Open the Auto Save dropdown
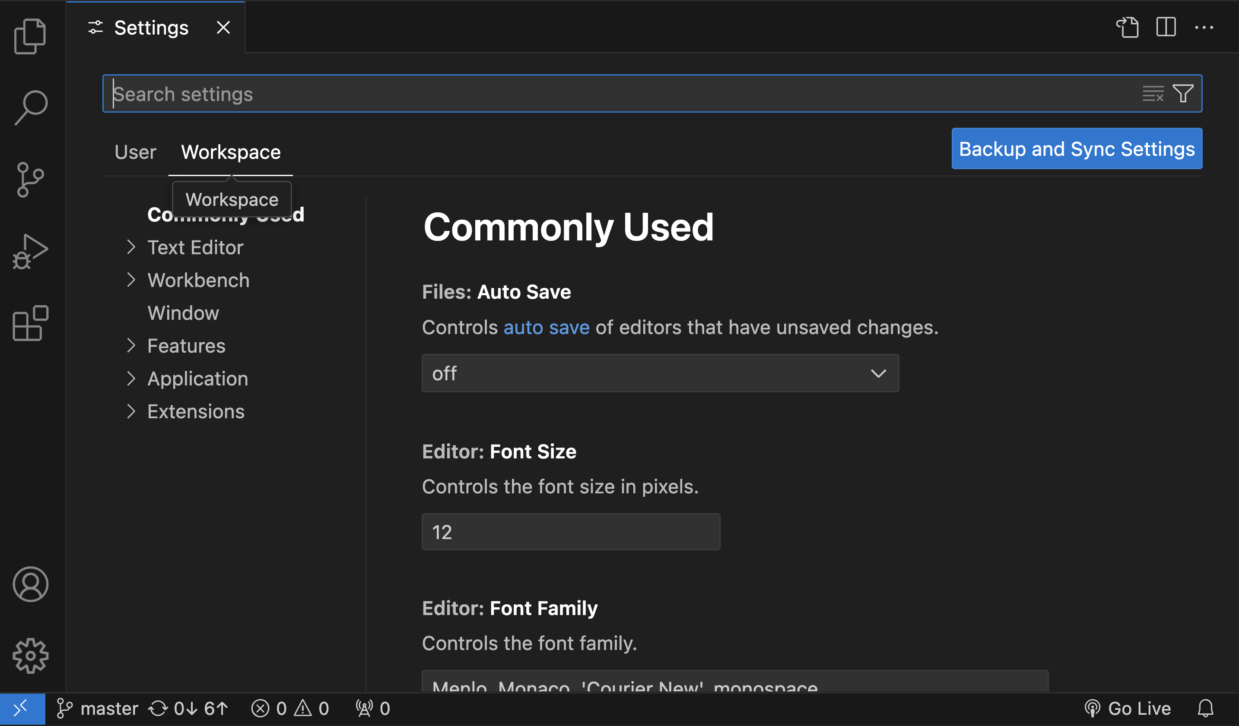The width and height of the screenshot is (1239, 726). 660,373
